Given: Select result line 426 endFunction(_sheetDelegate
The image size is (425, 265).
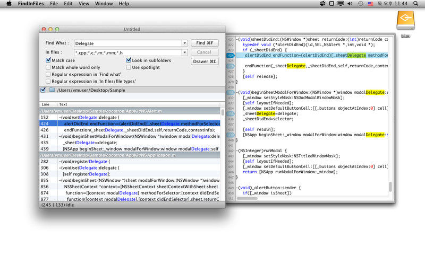Looking at the screenshot, I should 130,130.
